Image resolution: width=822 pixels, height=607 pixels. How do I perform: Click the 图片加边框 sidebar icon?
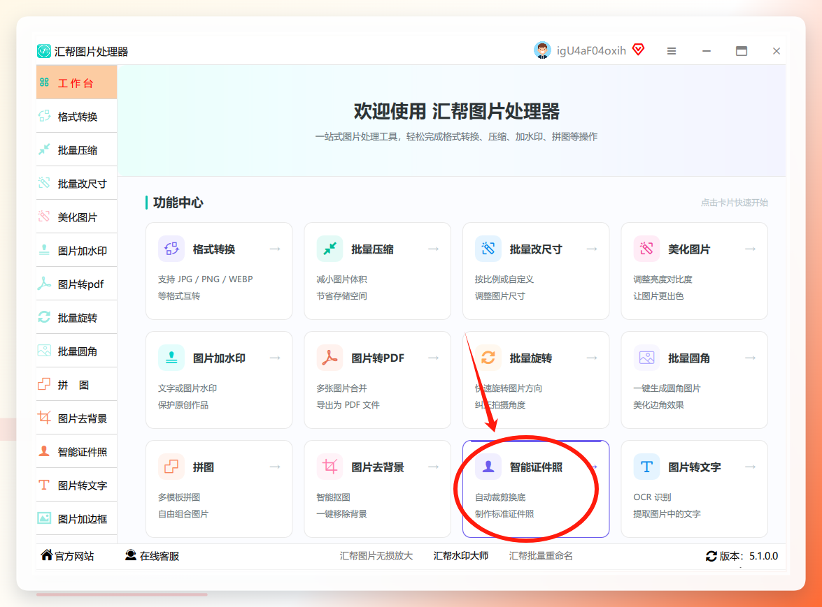(x=45, y=518)
